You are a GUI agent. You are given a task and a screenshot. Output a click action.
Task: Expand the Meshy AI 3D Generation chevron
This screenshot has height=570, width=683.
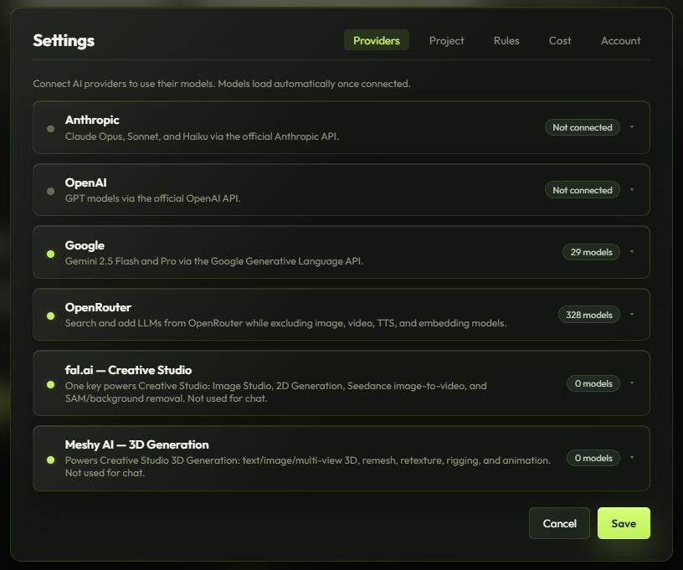pyautogui.click(x=632, y=458)
